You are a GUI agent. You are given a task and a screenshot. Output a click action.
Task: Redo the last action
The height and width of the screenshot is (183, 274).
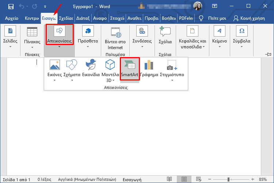coord(35,7)
